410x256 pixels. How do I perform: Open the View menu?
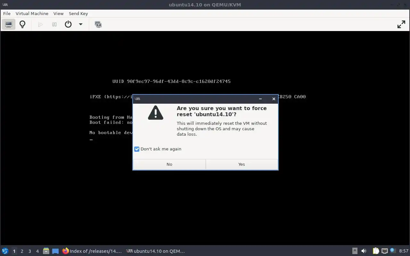(x=58, y=13)
